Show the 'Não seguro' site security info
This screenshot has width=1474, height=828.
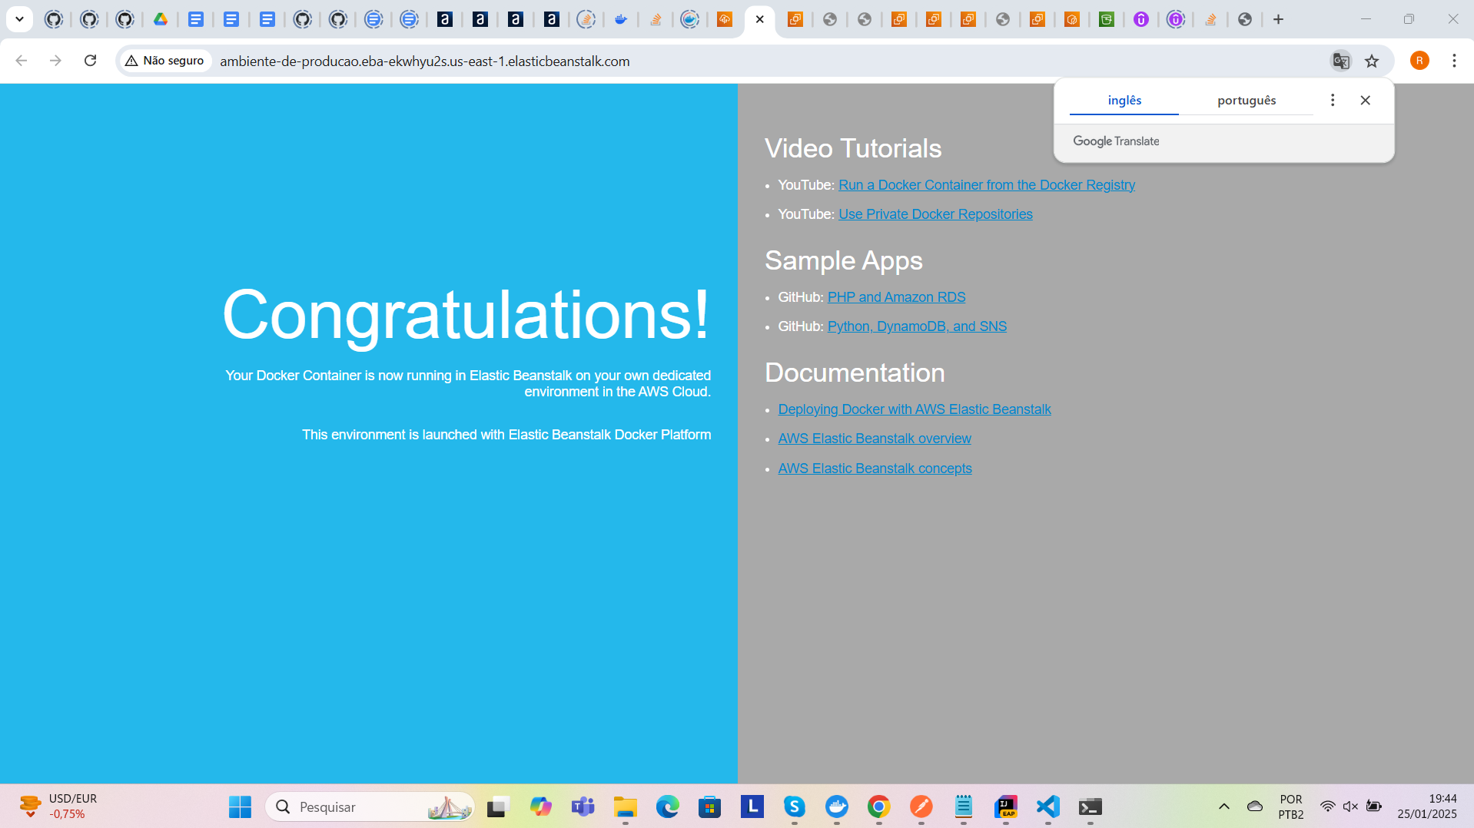coord(164,61)
